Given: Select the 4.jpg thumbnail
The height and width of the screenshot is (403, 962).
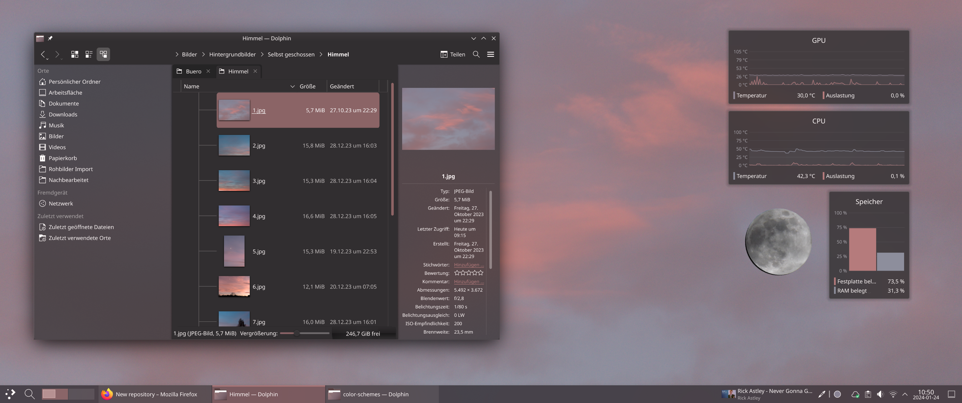Looking at the screenshot, I should (x=234, y=216).
